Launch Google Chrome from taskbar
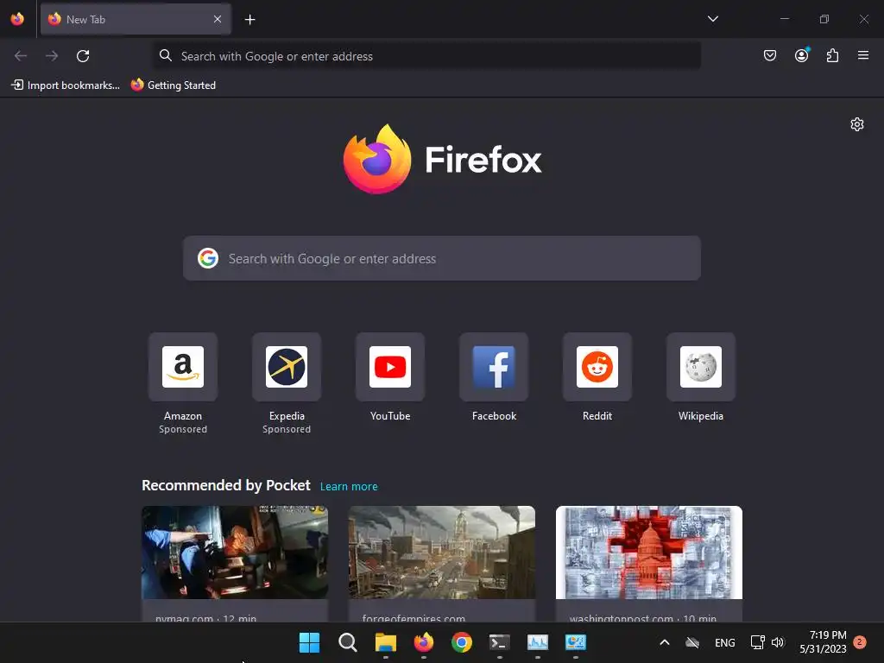 (462, 642)
